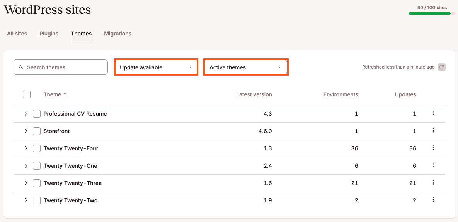Focus the Search themes input field
This screenshot has height=222, width=458.
(60, 67)
